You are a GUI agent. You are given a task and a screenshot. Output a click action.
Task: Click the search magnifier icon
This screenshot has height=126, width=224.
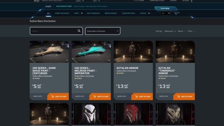[79, 31]
